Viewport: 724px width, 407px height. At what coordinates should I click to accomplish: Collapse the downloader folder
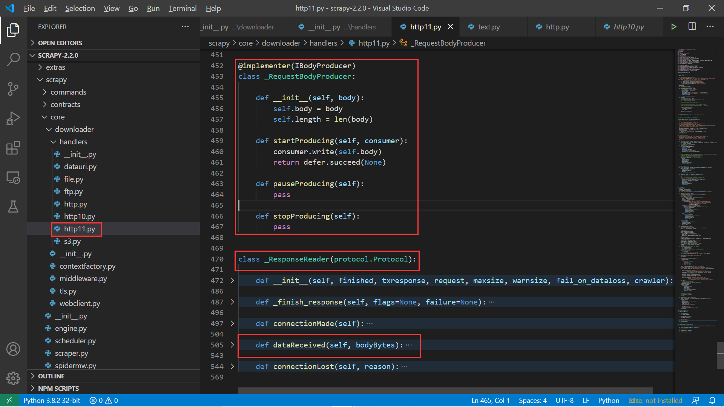pos(113,129)
